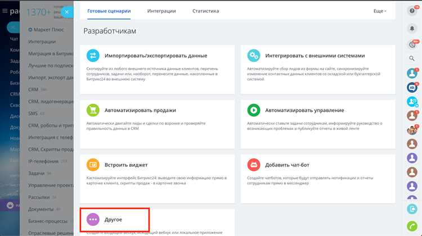The image size is (422, 236).
Task: Select the SMS category in the sidebar
Action: click(x=33, y=114)
